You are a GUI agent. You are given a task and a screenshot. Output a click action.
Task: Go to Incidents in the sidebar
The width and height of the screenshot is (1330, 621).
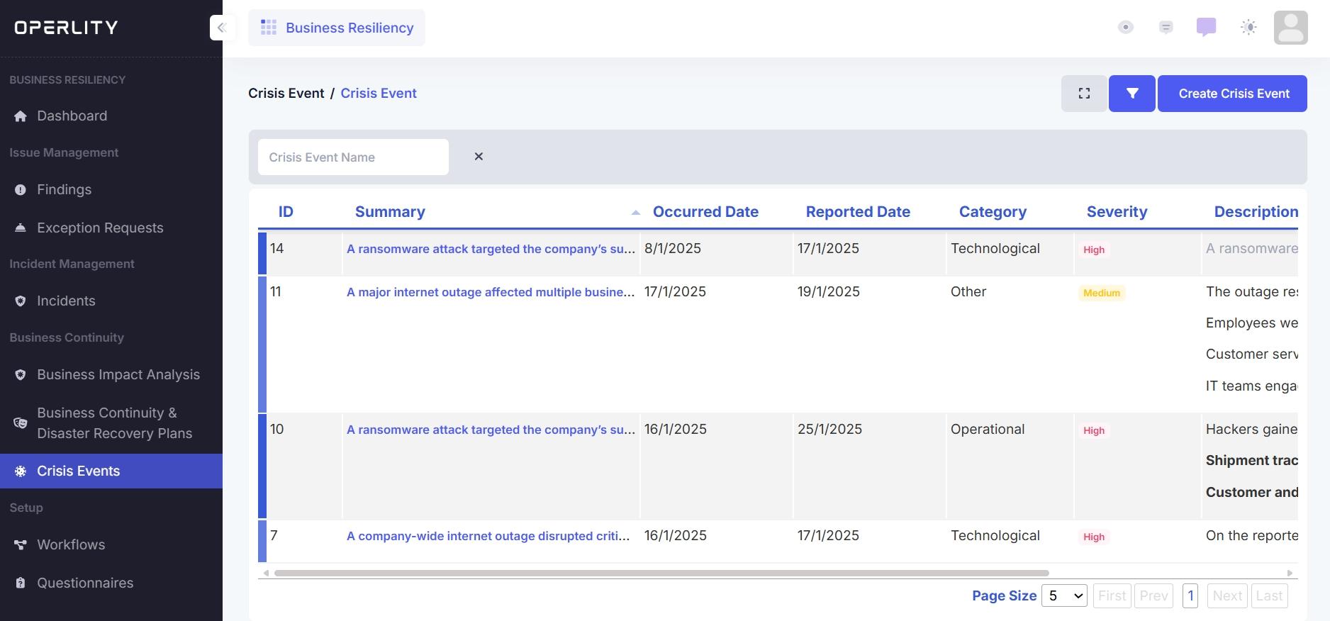(x=66, y=301)
